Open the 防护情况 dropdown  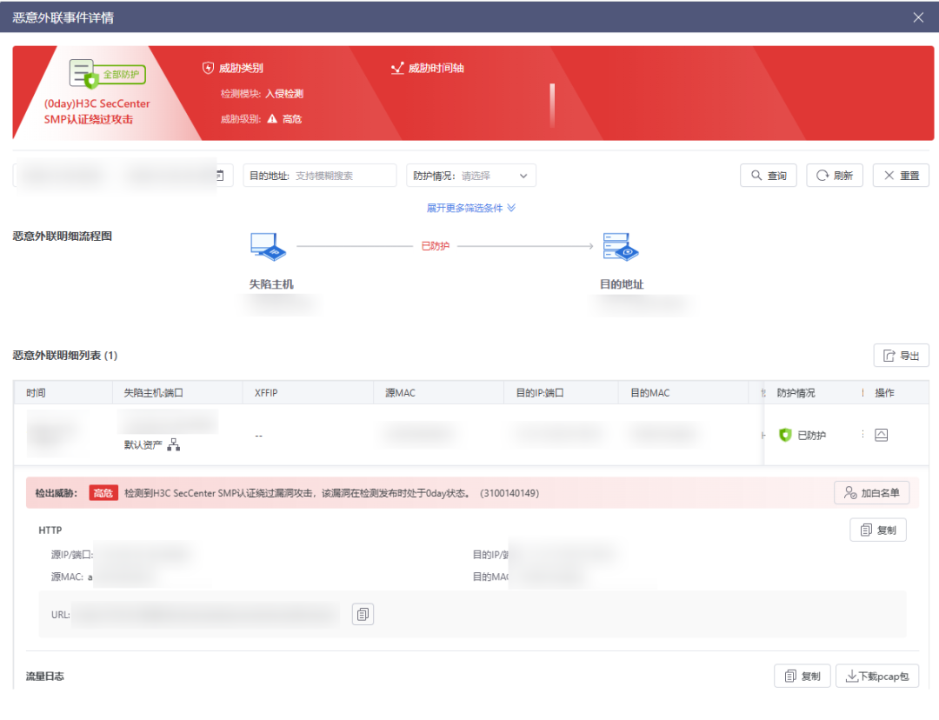coord(470,176)
